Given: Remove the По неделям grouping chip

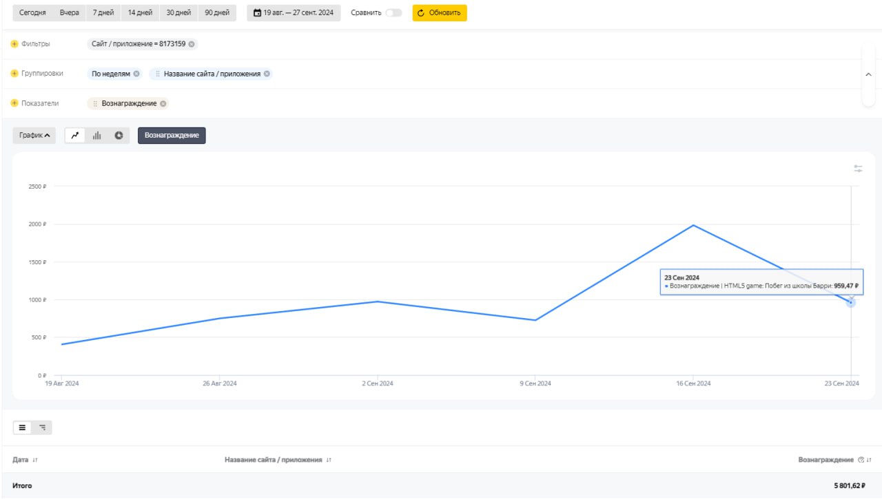Looking at the screenshot, I should point(136,74).
